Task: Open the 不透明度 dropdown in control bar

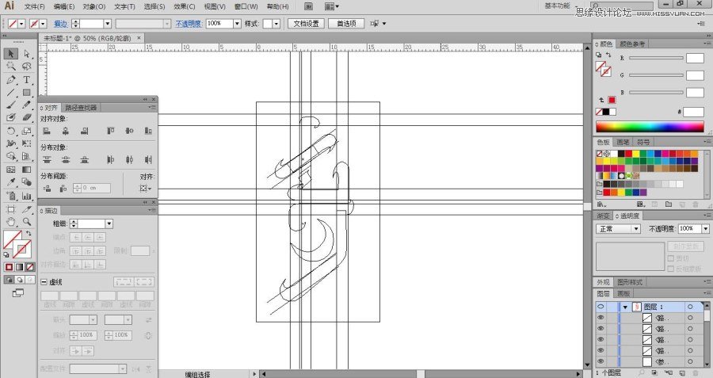Action: click(x=237, y=24)
